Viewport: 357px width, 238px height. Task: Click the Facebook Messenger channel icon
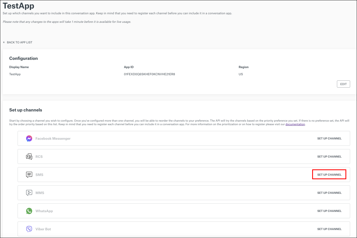[29, 138]
